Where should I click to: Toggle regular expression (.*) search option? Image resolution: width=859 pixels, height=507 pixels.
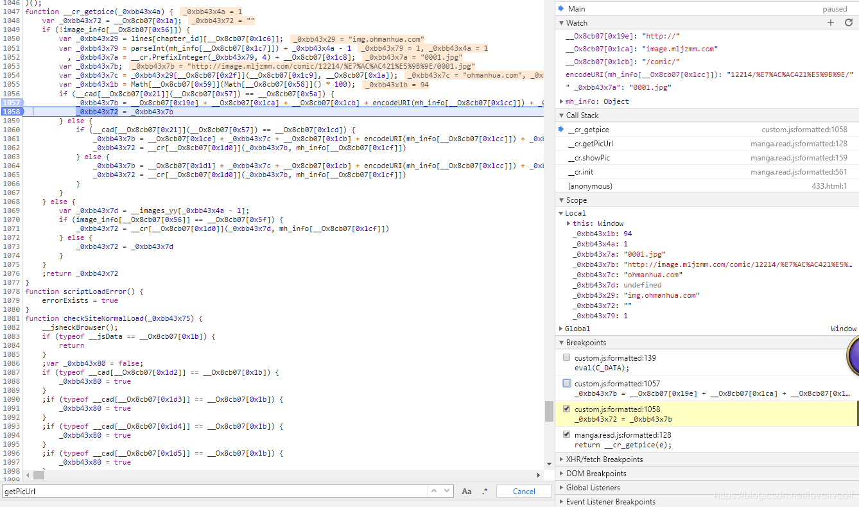485,492
